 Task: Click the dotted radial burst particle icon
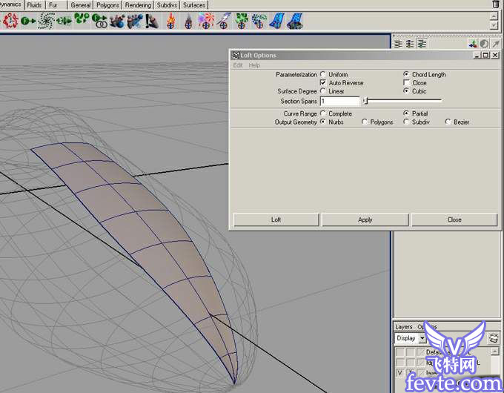[x=46, y=21]
